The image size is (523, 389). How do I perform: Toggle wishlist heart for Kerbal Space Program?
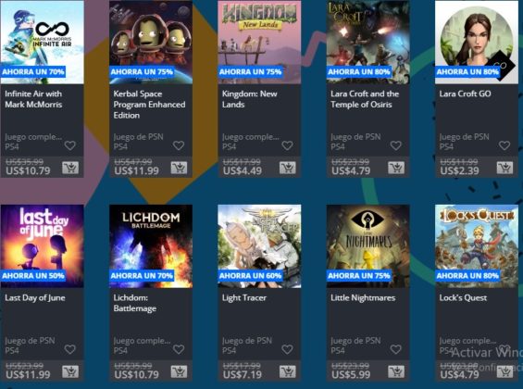179,145
